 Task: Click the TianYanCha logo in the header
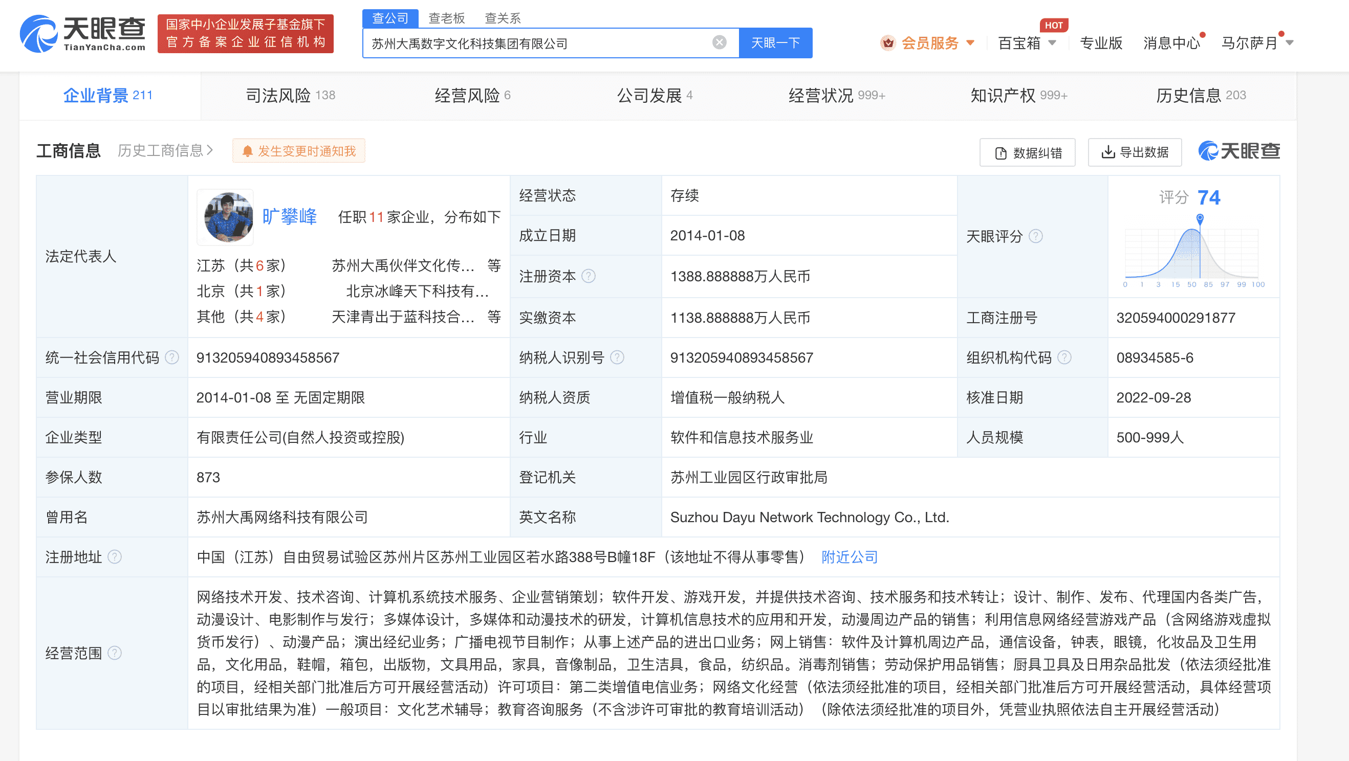point(83,33)
